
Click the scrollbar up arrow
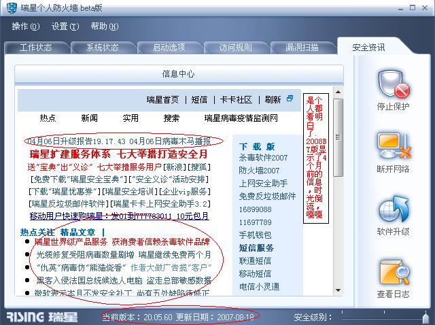338,92
